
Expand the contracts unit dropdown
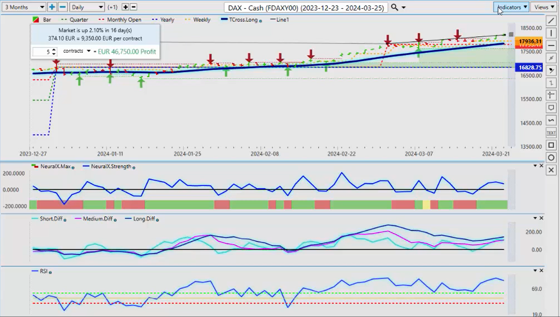pos(77,51)
